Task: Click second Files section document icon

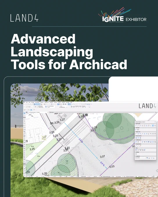Action: [x=138, y=150]
